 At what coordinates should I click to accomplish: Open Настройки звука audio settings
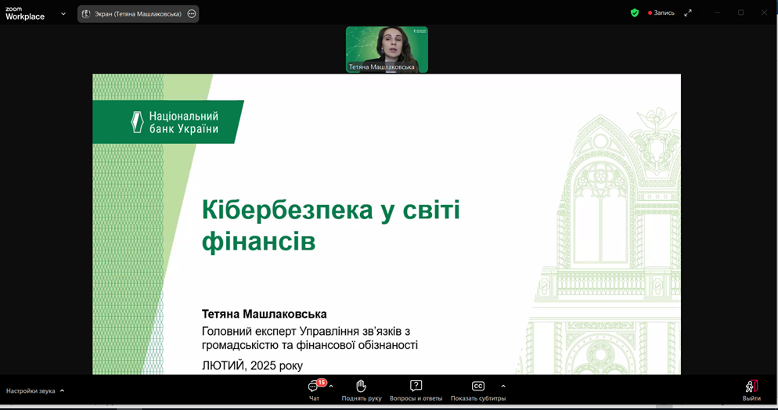[31, 390]
